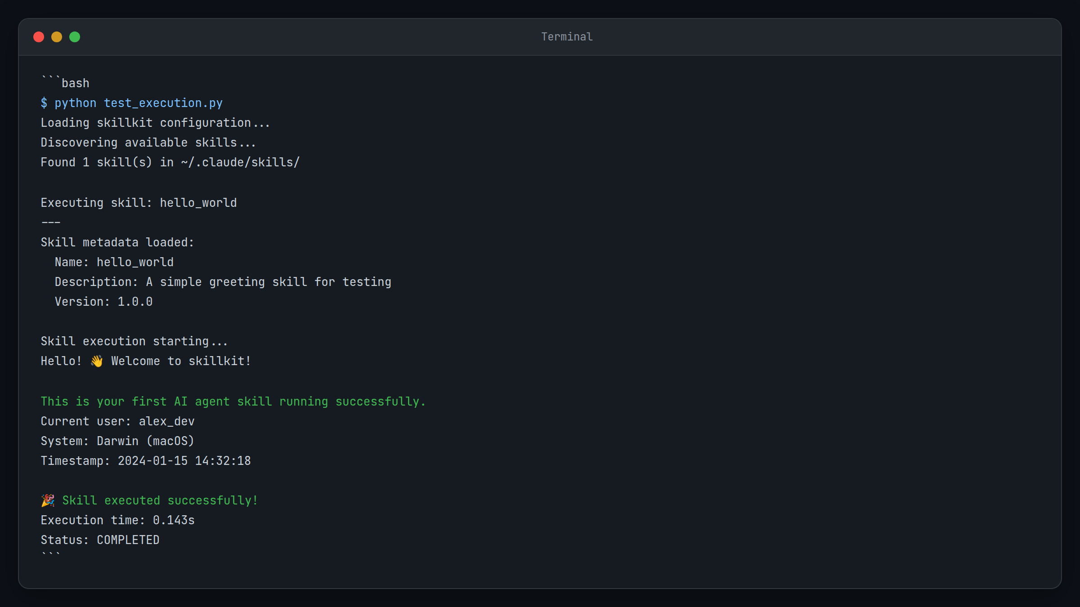Click the Terminal title text
Image resolution: width=1080 pixels, height=607 pixels.
click(x=567, y=36)
